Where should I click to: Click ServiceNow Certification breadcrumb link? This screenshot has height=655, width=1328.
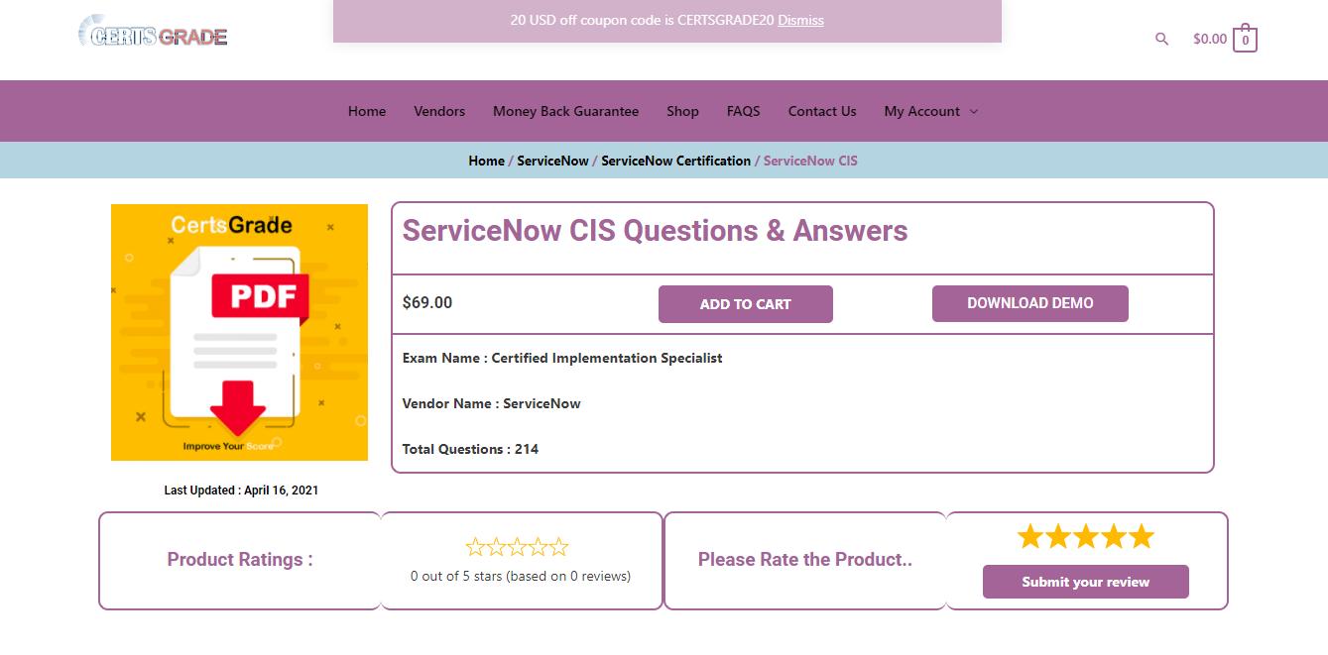pyautogui.click(x=675, y=161)
